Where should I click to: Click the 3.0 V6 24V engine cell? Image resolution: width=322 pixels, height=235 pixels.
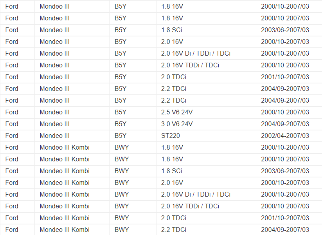tap(177, 124)
